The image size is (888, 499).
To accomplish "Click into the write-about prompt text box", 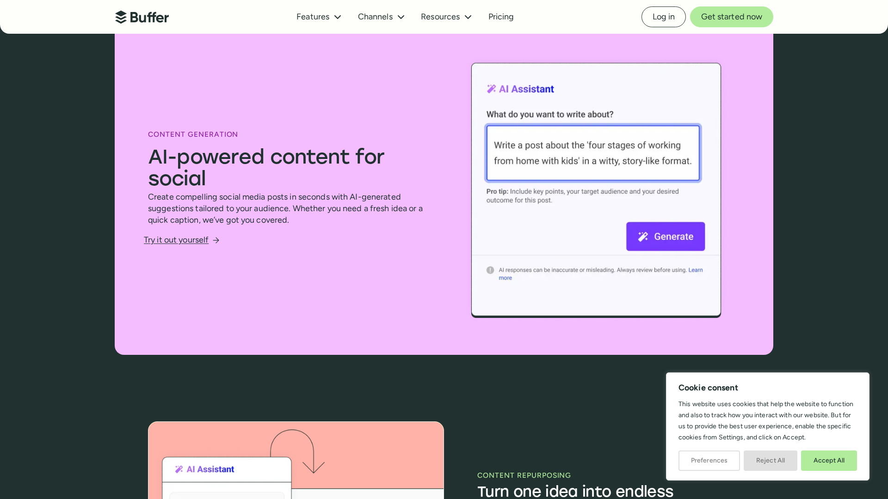I will click(593, 153).
